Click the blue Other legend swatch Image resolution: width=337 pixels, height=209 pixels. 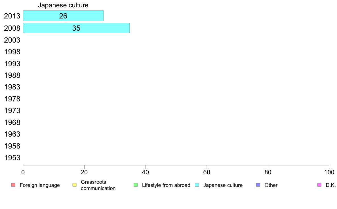tap(258, 185)
